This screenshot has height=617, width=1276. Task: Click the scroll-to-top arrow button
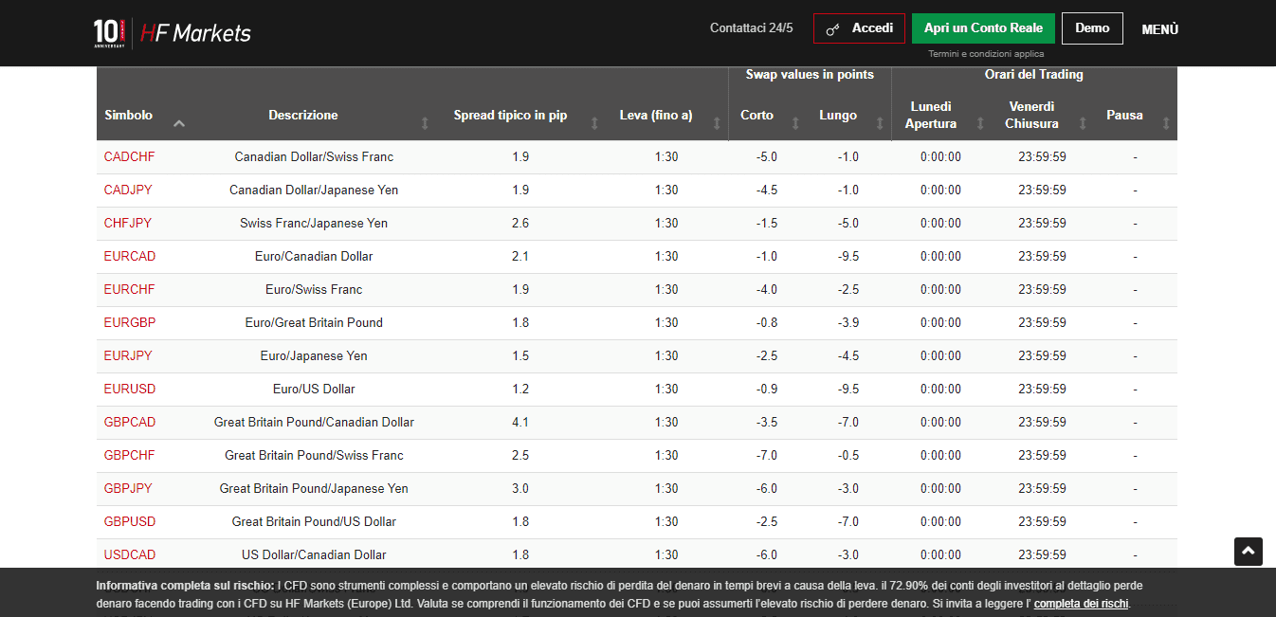click(x=1249, y=552)
